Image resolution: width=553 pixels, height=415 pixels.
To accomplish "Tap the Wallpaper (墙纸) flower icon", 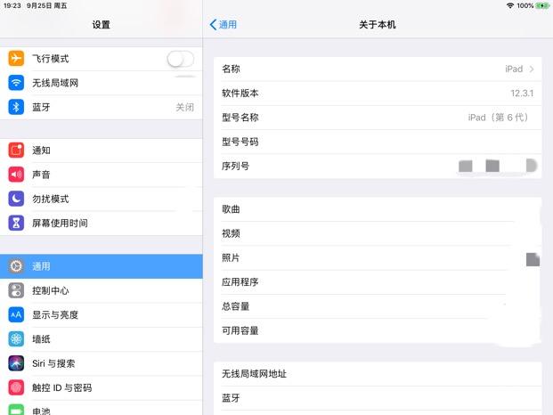I will point(16,339).
